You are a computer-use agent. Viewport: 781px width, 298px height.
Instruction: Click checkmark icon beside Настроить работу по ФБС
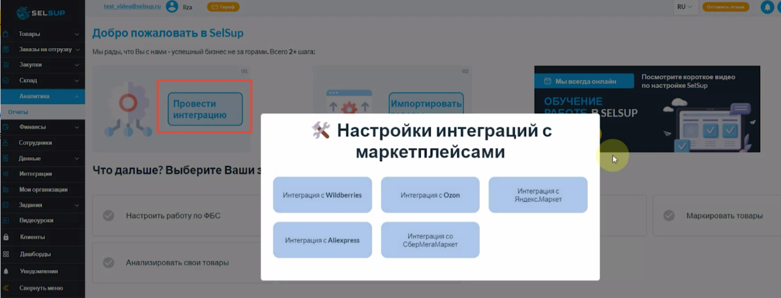pyautogui.click(x=108, y=215)
